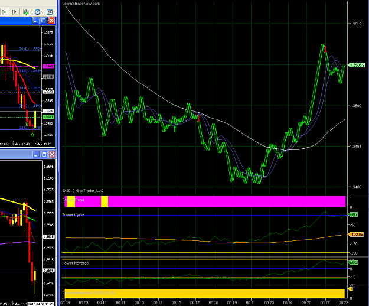Close the active blue-titled chart window
Viewport: 369px width, 306px height.
pos(51,21)
